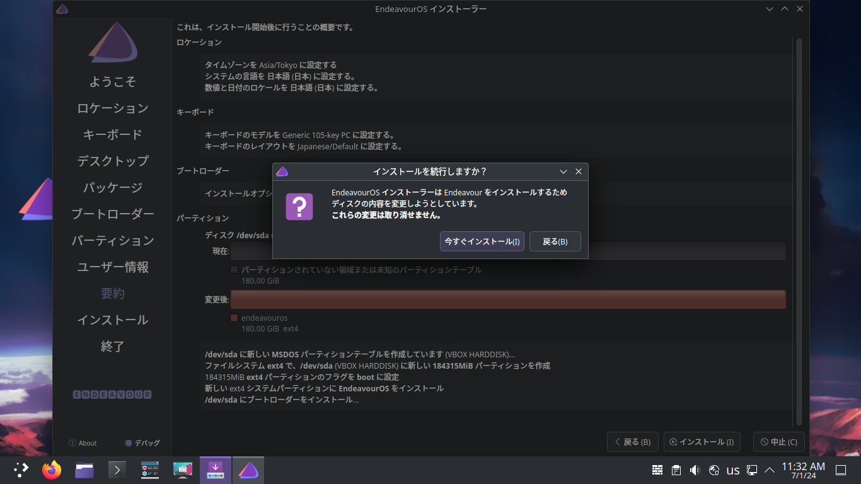This screenshot has width=861, height=484.
Task: Click the ロケーション section heading in the summary
Action: pos(199,42)
